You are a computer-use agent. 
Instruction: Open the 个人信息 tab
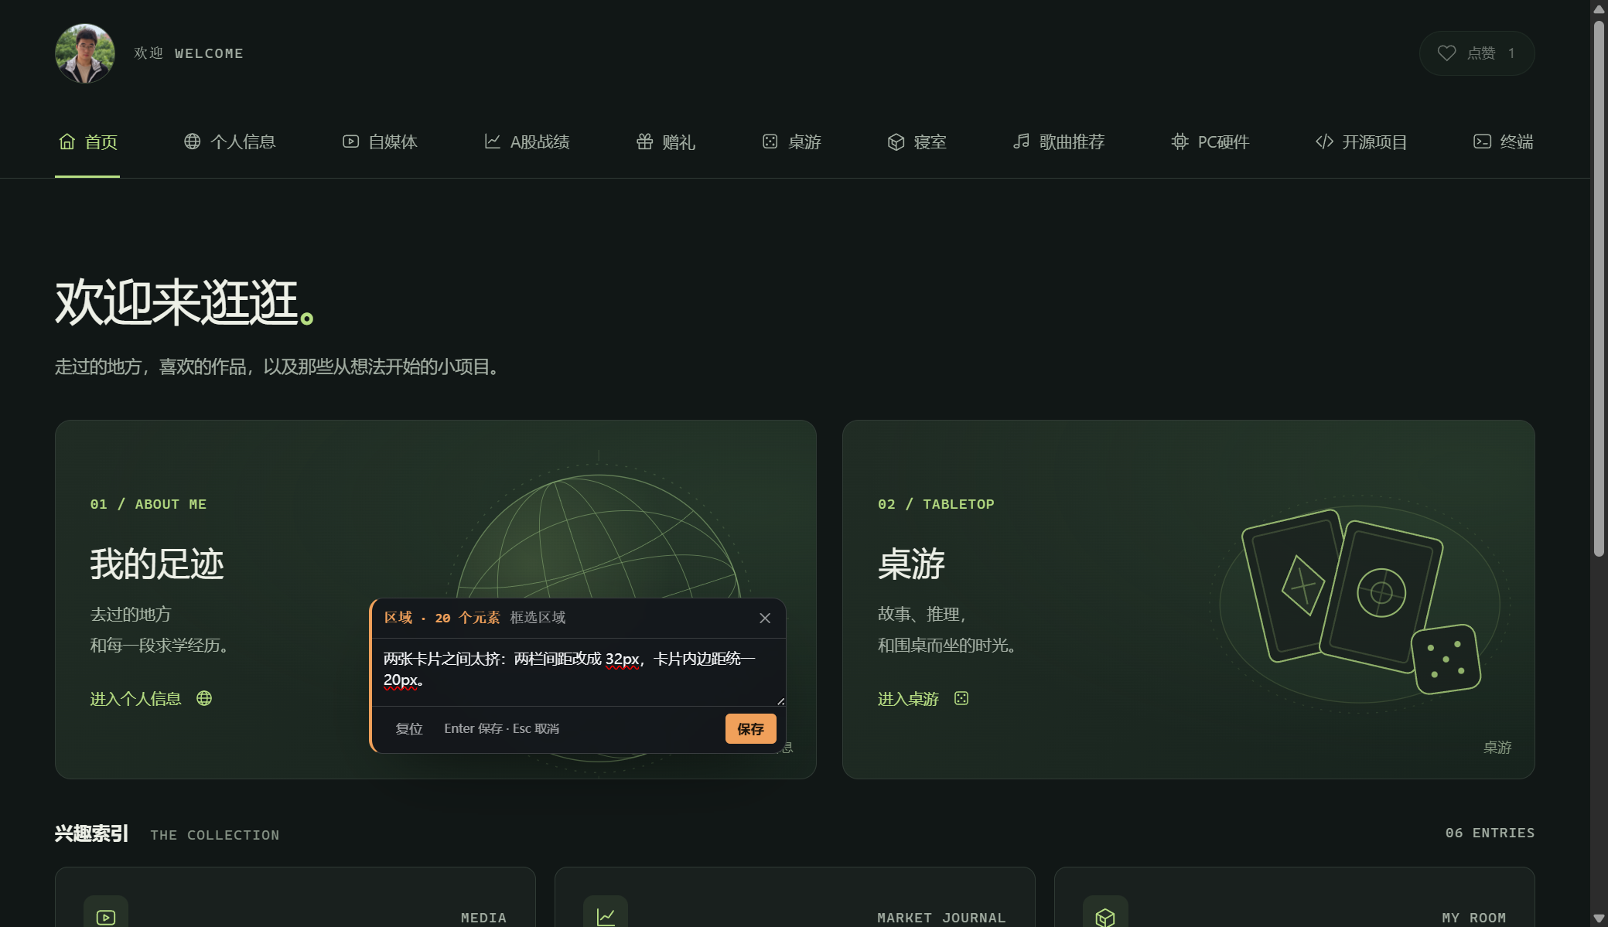click(x=230, y=142)
